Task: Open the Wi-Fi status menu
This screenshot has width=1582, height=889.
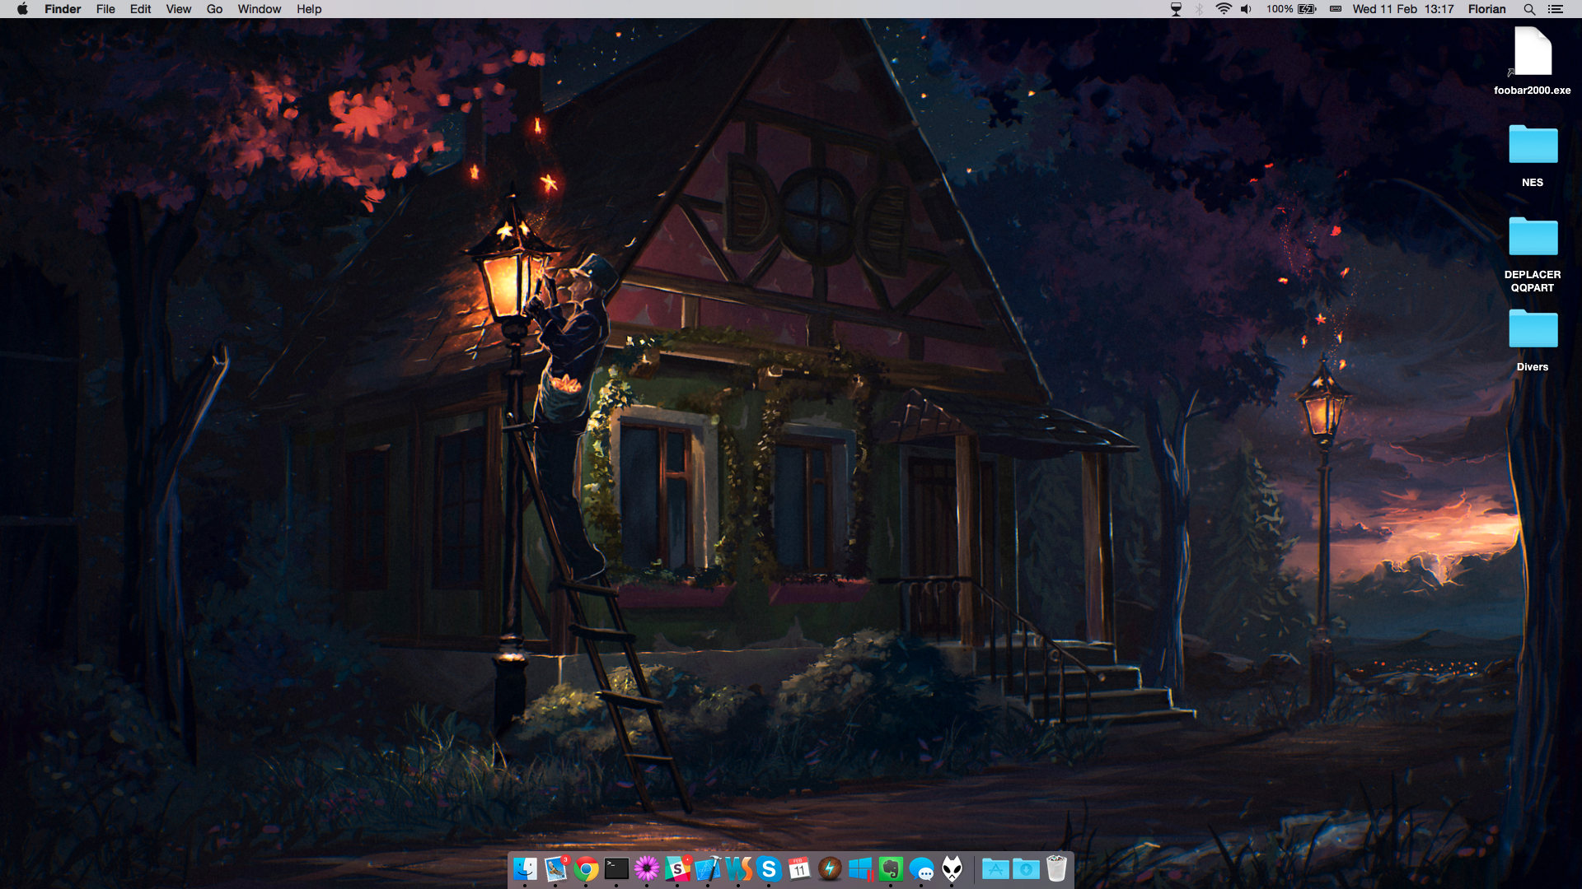Action: click(1224, 9)
